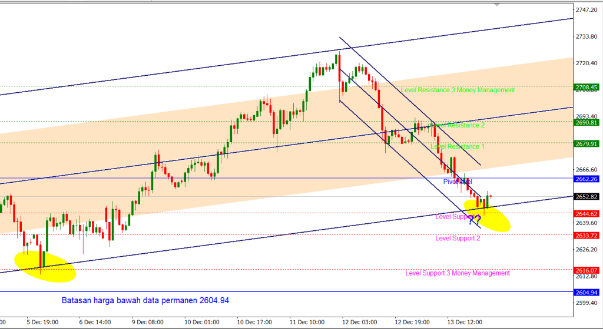
Task: Click the green 2708.45 price tag
Action: click(587, 87)
